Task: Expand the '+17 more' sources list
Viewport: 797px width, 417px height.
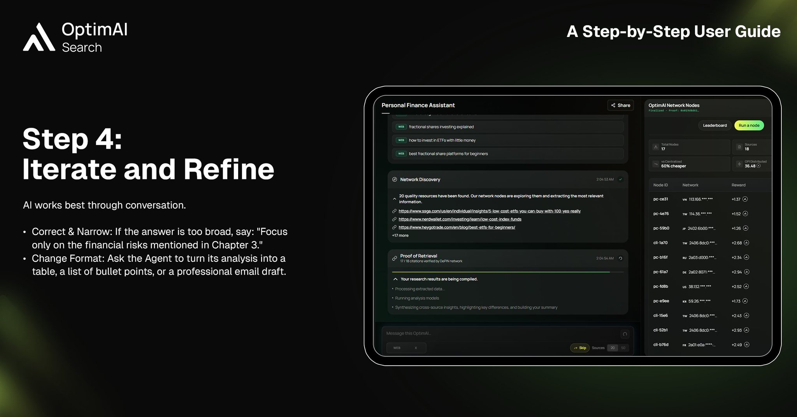Action: [400, 236]
